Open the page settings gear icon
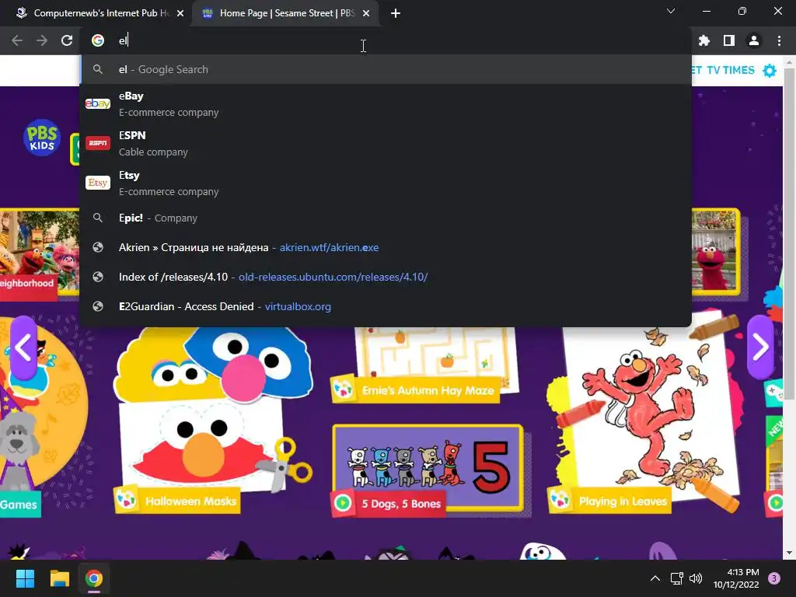The height and width of the screenshot is (597, 796). pyautogui.click(x=770, y=70)
